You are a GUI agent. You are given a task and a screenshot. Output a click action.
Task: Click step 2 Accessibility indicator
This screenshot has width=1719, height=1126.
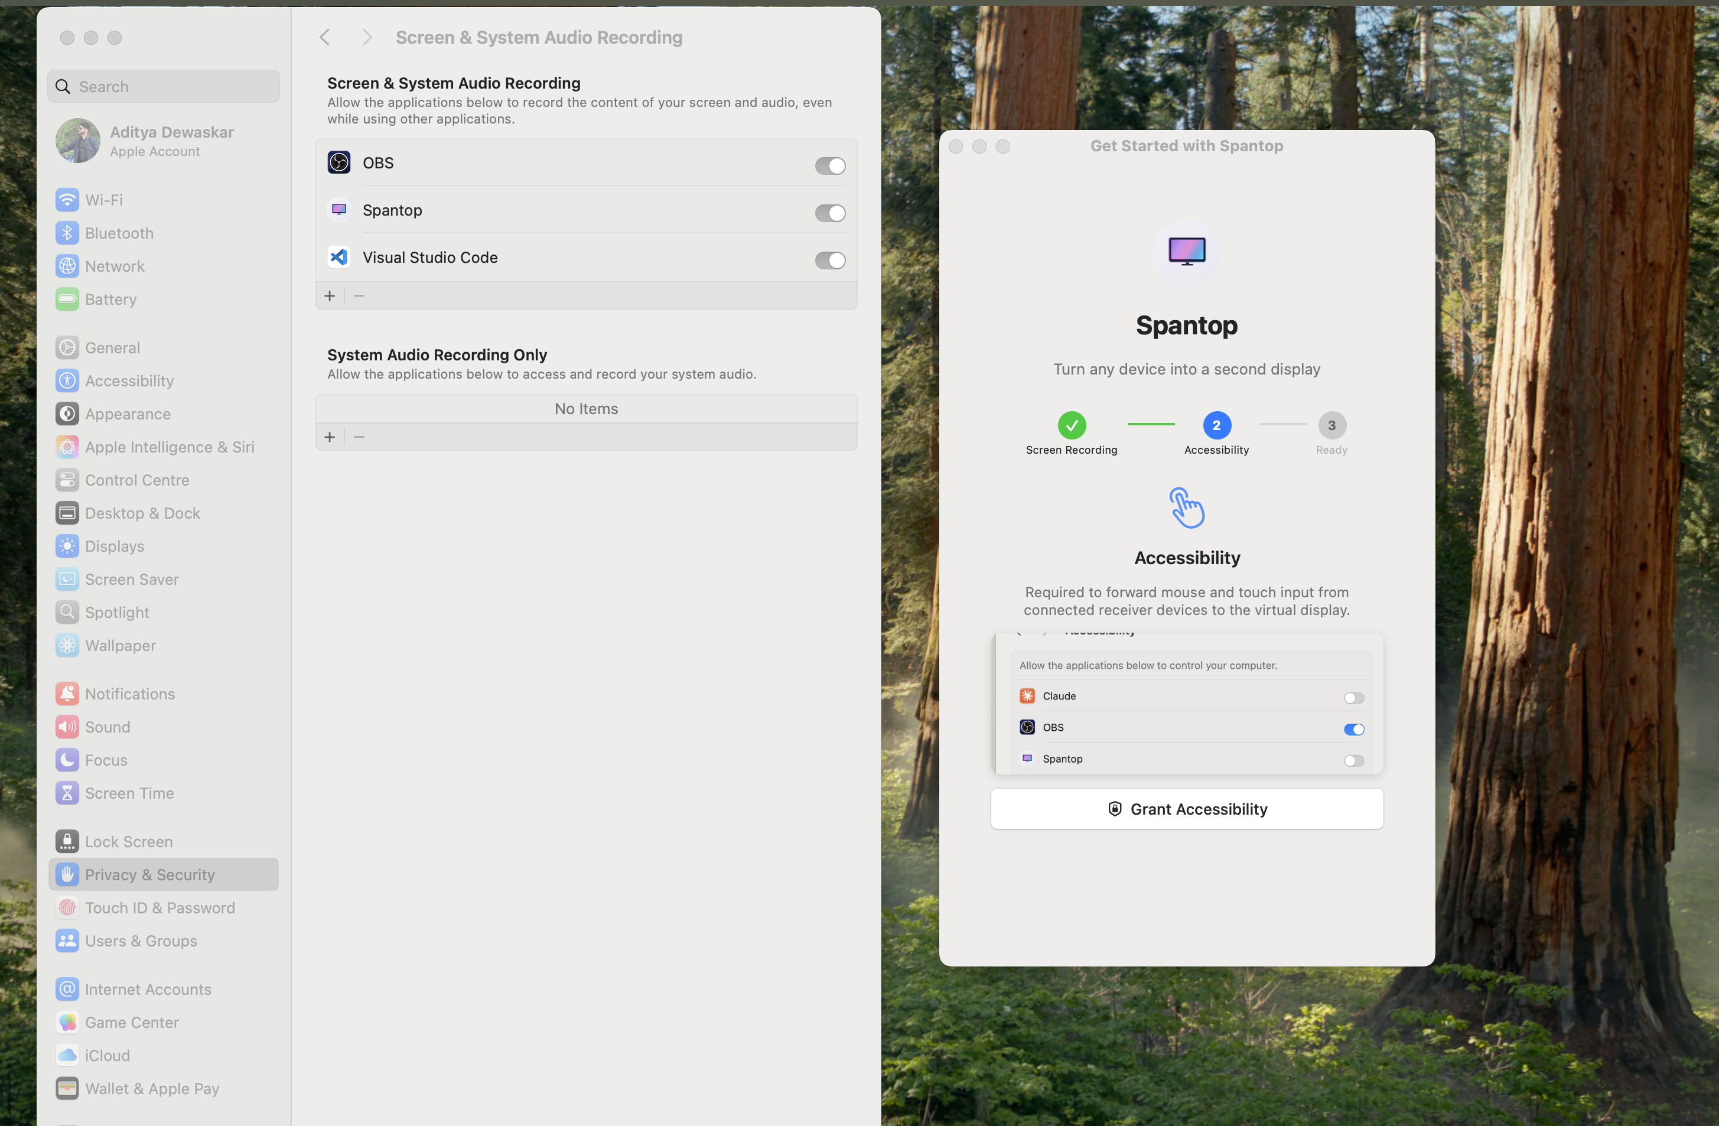coord(1217,425)
